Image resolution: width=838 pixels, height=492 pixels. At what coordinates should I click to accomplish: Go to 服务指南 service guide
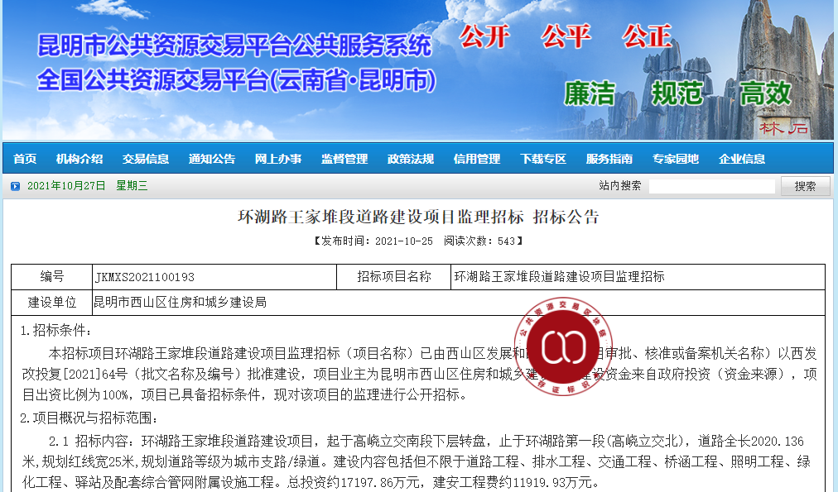pyautogui.click(x=609, y=160)
